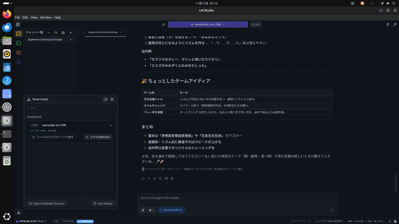The height and width of the screenshot is (224, 399).
Task: Click the chat vertical scrollbar
Action: click(x=396, y=183)
